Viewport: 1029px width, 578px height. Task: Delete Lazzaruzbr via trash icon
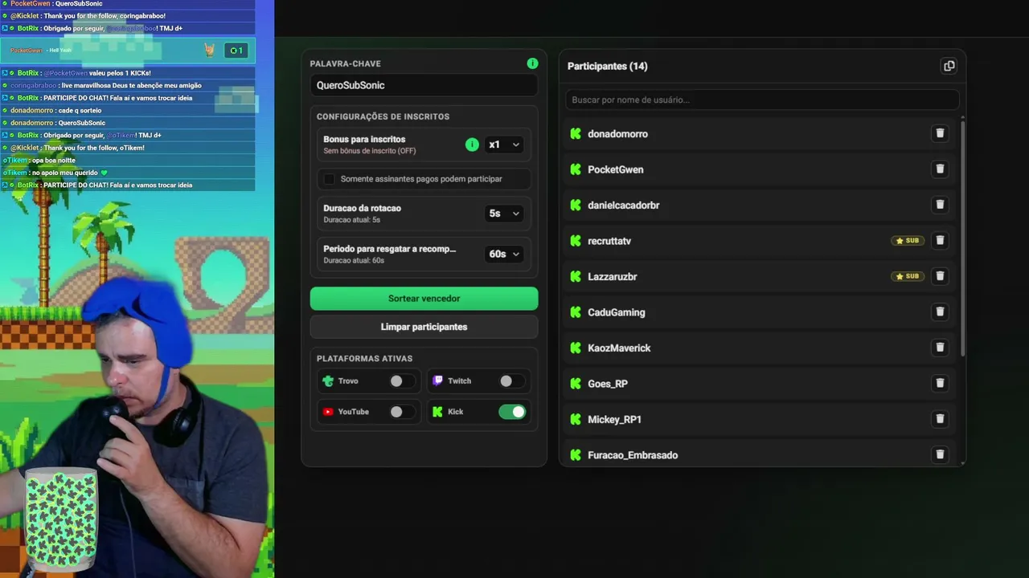click(x=940, y=276)
